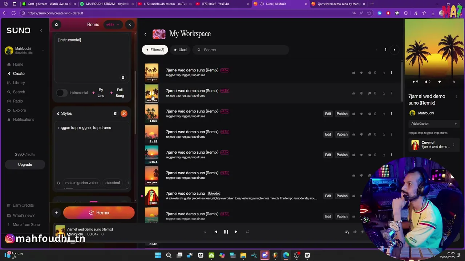Publish the 2:54 Remix song
The image size is (465, 261).
click(342, 155)
